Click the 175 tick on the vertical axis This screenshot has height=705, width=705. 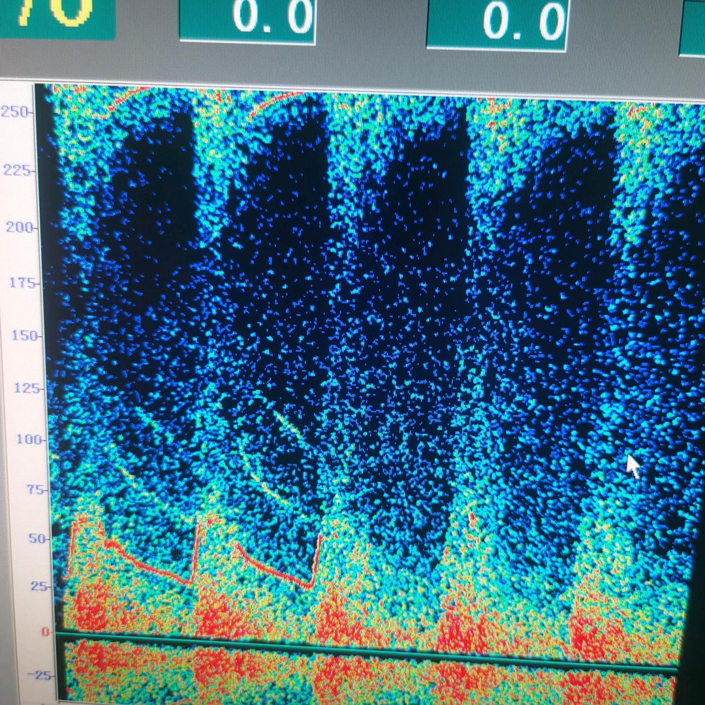tap(21, 283)
